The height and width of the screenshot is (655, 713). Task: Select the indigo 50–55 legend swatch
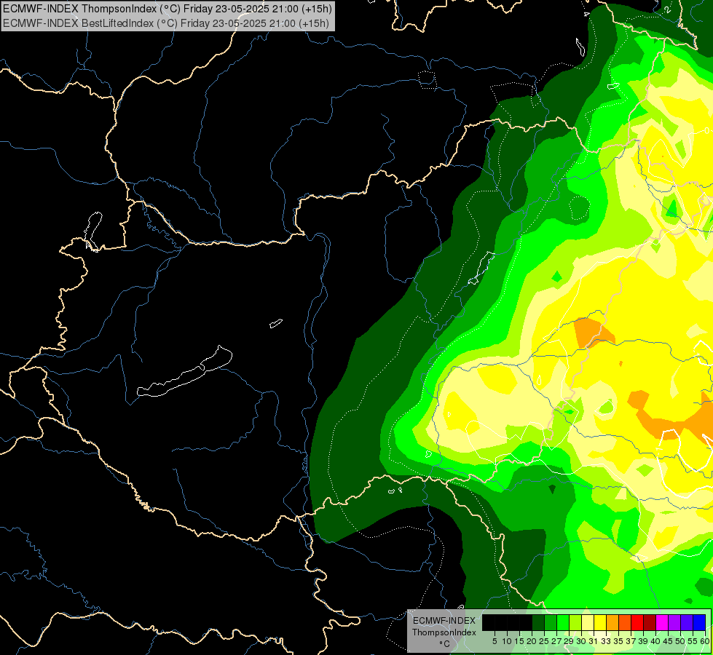pyautogui.click(x=687, y=623)
